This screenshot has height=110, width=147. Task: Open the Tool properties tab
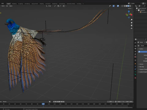click(135, 43)
